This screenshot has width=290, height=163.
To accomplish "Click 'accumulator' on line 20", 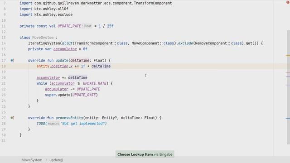I will [48, 77].
